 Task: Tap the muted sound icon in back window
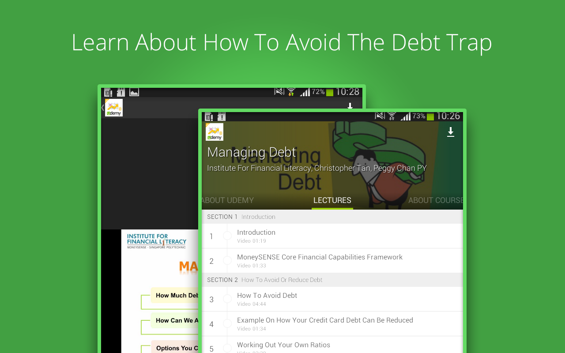click(279, 91)
